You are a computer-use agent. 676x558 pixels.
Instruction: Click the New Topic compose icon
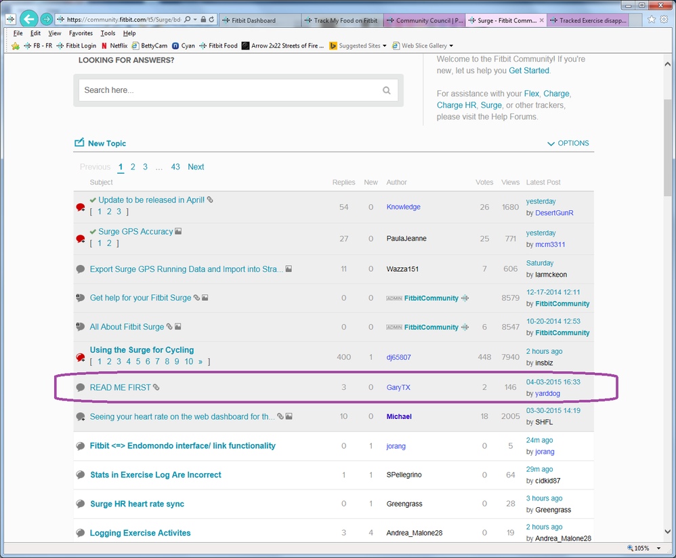tap(79, 142)
